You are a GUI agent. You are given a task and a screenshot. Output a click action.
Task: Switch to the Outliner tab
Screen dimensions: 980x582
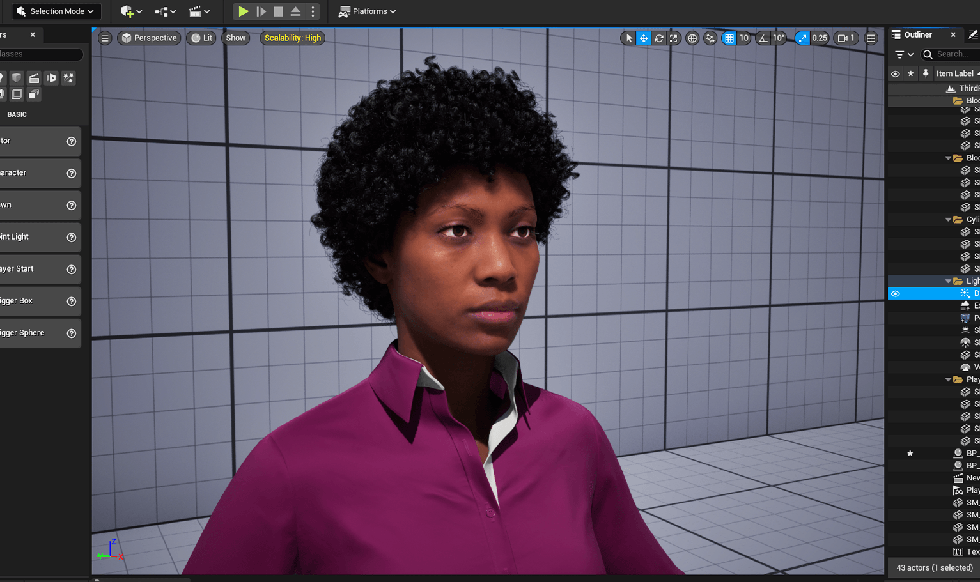[919, 34]
